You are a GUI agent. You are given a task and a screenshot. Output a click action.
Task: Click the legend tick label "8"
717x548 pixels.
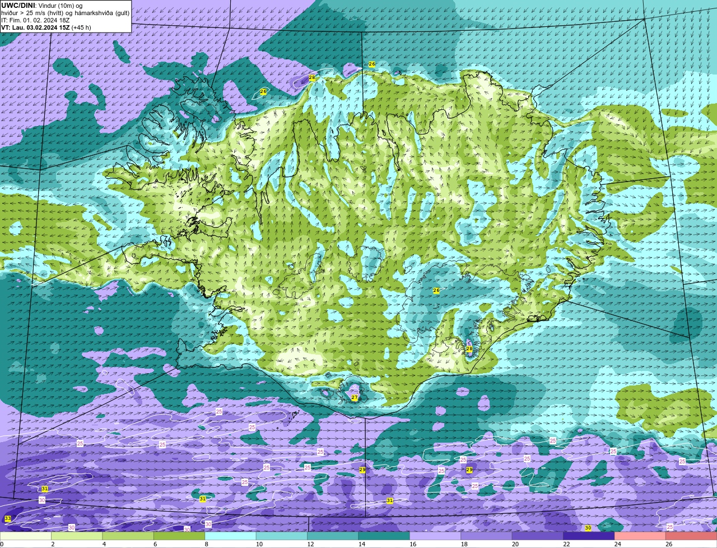206,544
